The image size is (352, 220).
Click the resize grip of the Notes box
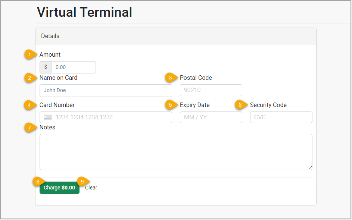tap(311, 169)
